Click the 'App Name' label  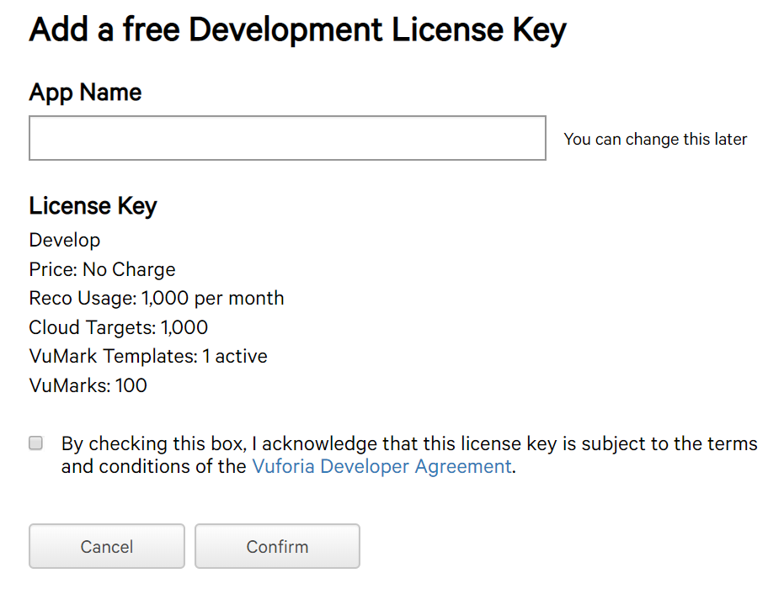(x=85, y=93)
